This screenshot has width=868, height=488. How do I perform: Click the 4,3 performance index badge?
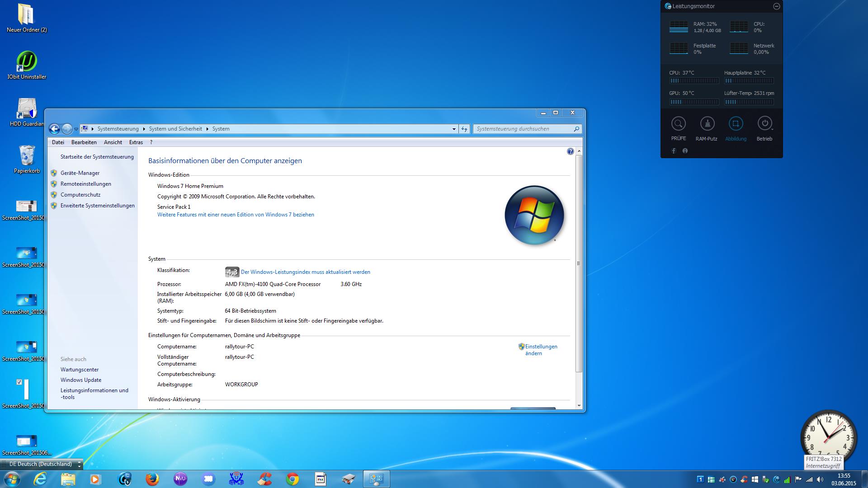[x=232, y=272]
